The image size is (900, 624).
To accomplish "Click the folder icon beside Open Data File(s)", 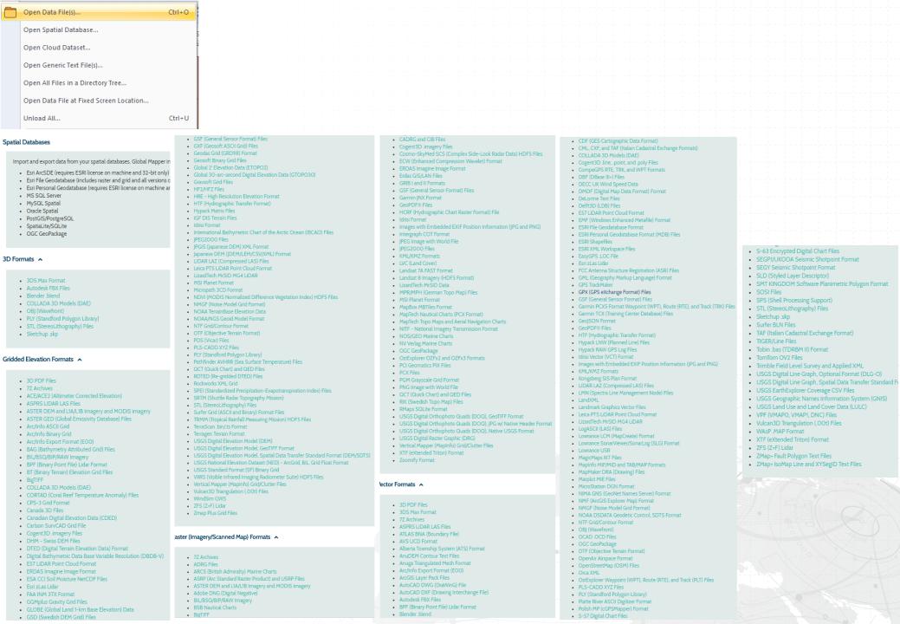I will click(10, 11).
